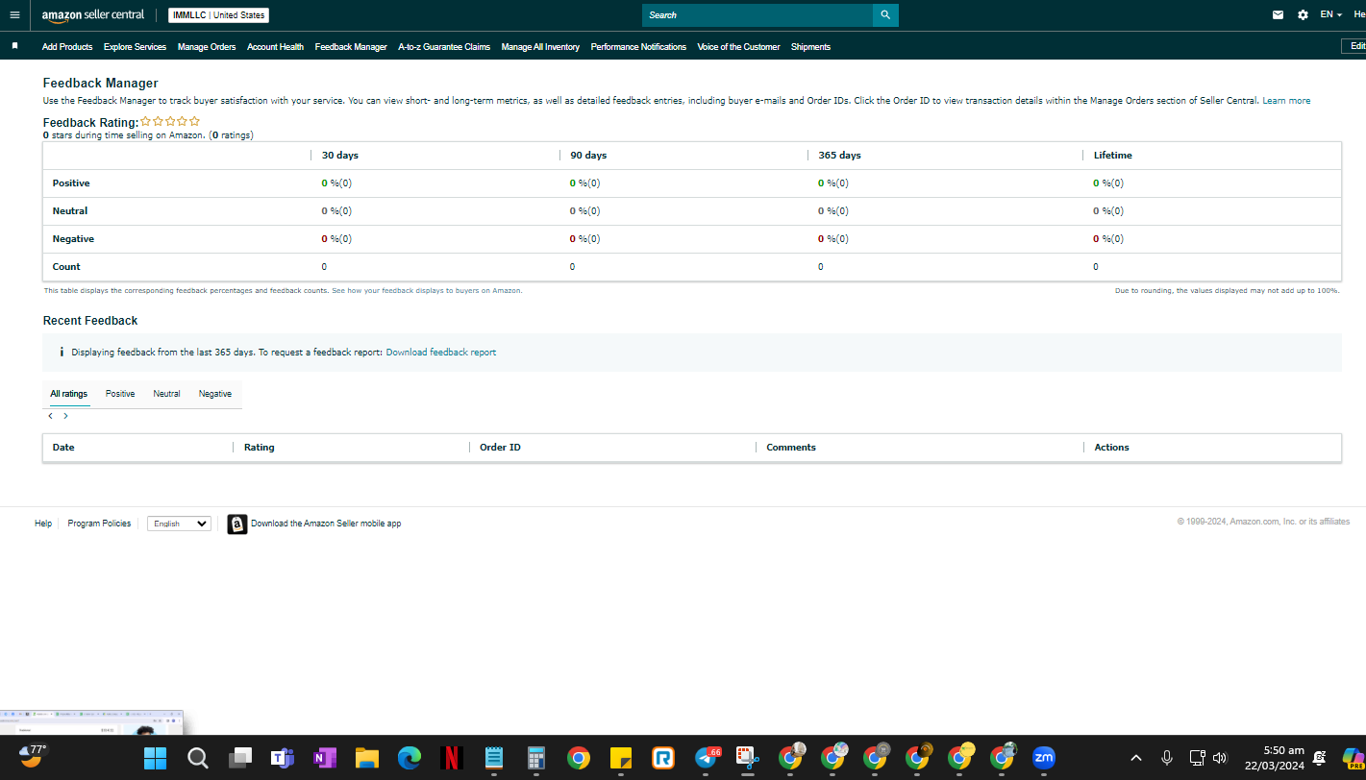Click the Edit button in navigation bar
1366x780 pixels.
(x=1354, y=46)
